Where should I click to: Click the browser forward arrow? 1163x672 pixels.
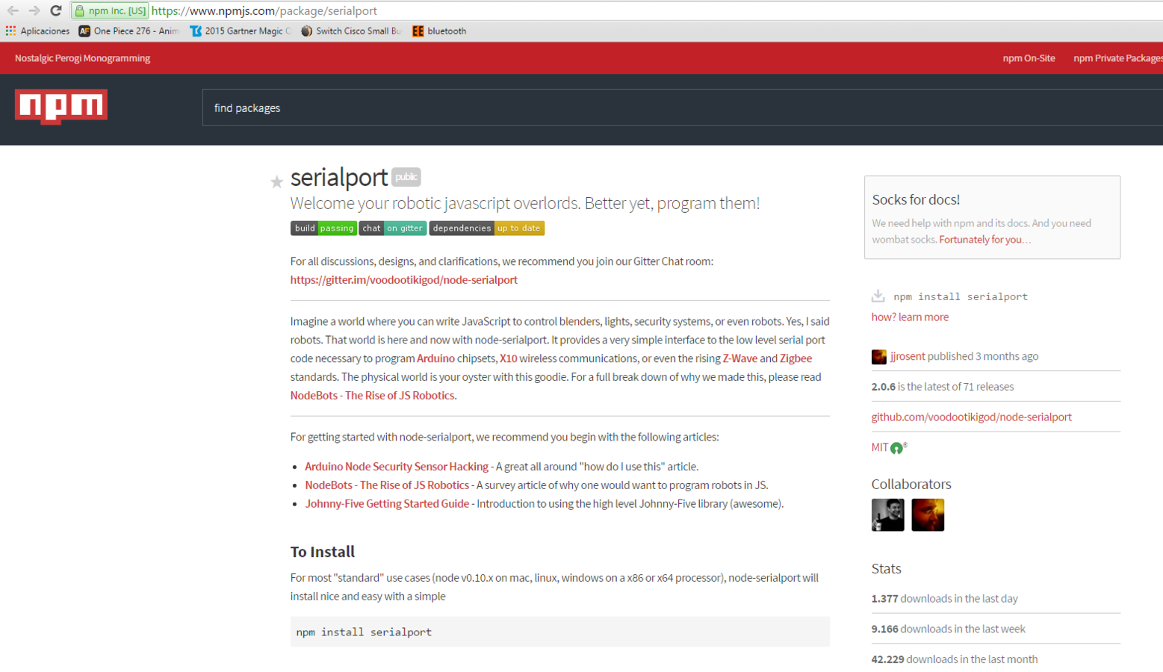click(34, 10)
